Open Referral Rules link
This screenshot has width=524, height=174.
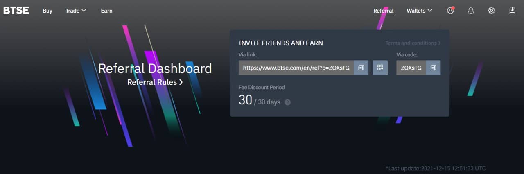pyautogui.click(x=155, y=82)
